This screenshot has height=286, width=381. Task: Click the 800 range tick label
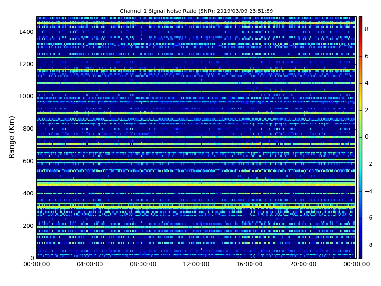(28, 129)
